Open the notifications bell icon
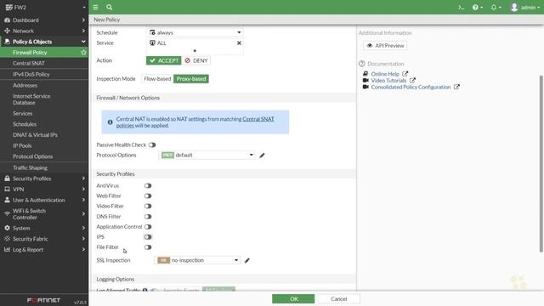Screen dimensions: 544x306 pyautogui.click(x=496, y=8)
